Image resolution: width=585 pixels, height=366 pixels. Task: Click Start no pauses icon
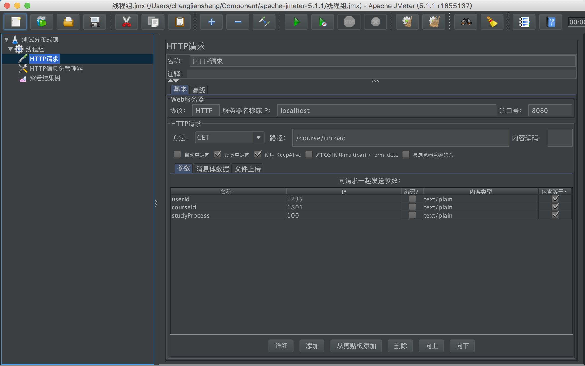pyautogui.click(x=322, y=22)
